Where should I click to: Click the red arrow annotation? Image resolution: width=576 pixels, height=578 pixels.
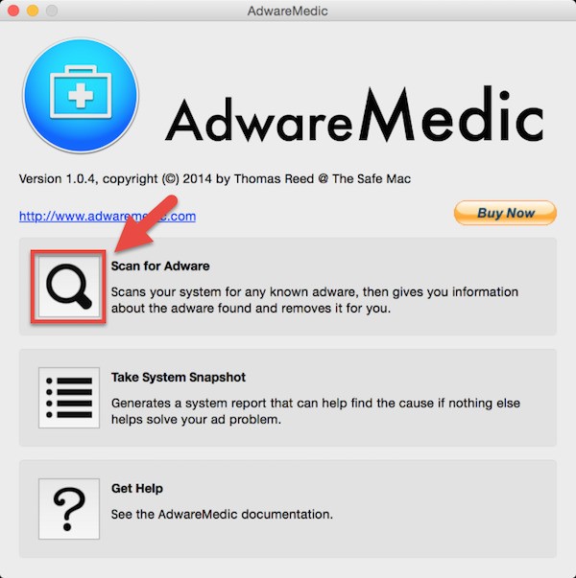(146, 224)
